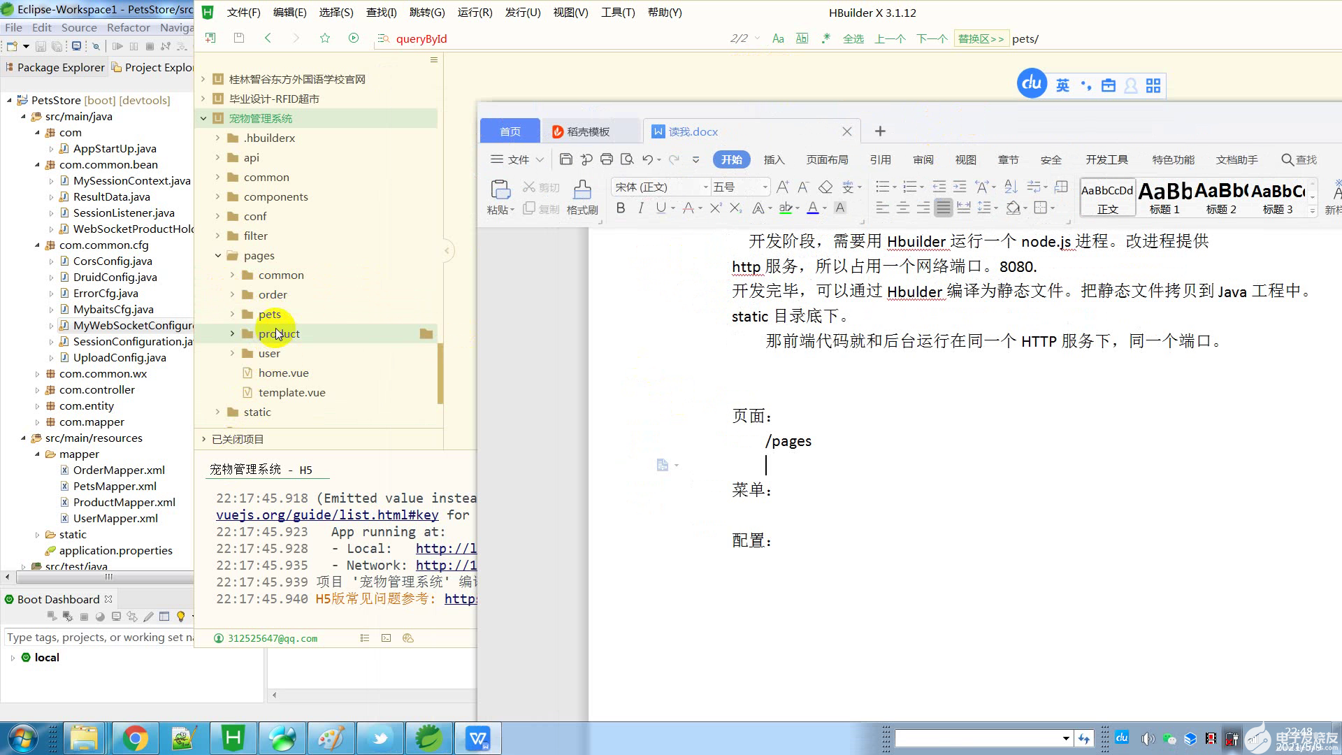Click the 下一个 find next button
The image size is (1342, 755).
pos(932,38)
